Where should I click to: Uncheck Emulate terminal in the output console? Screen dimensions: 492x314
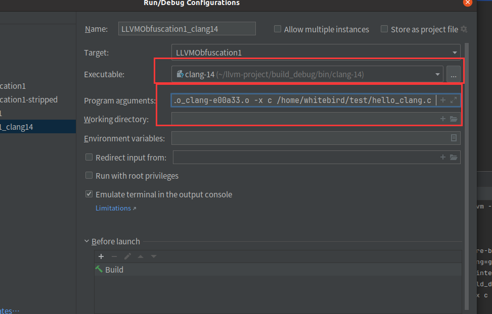[x=89, y=194]
